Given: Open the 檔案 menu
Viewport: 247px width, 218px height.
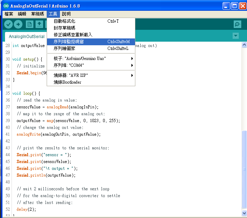Looking at the screenshot, I should 9,14.
